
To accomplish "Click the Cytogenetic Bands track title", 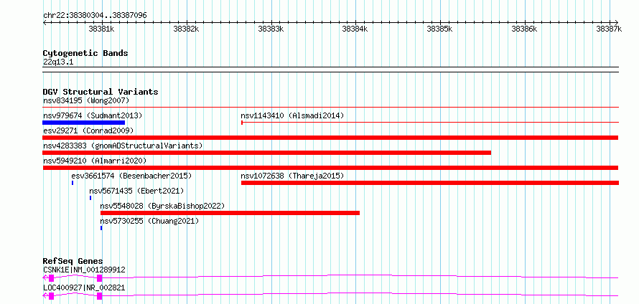I will [x=85, y=53].
